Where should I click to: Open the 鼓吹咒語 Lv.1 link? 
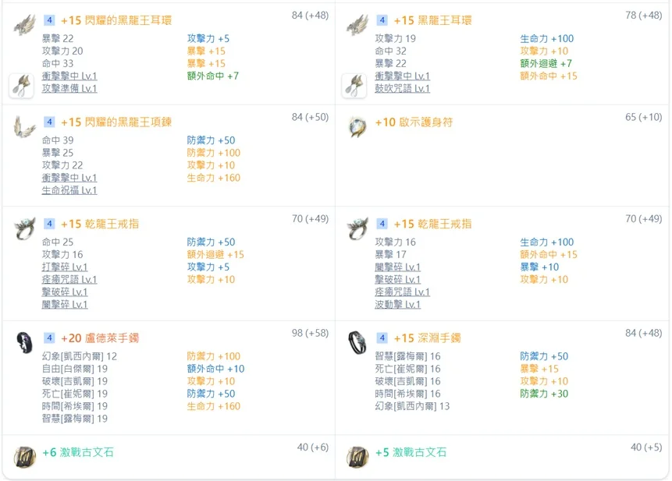(402, 89)
